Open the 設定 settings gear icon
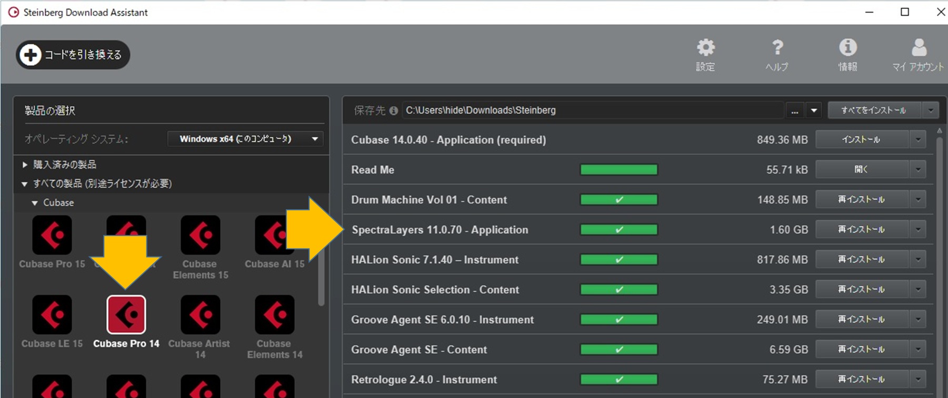Screen dimensions: 948x398 (x=705, y=48)
